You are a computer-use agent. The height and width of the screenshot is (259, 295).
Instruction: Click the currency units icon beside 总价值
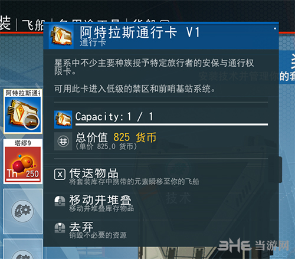click(63, 141)
